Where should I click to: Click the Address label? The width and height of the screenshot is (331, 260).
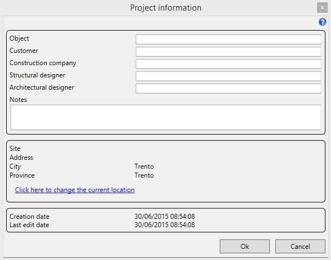pos(21,158)
